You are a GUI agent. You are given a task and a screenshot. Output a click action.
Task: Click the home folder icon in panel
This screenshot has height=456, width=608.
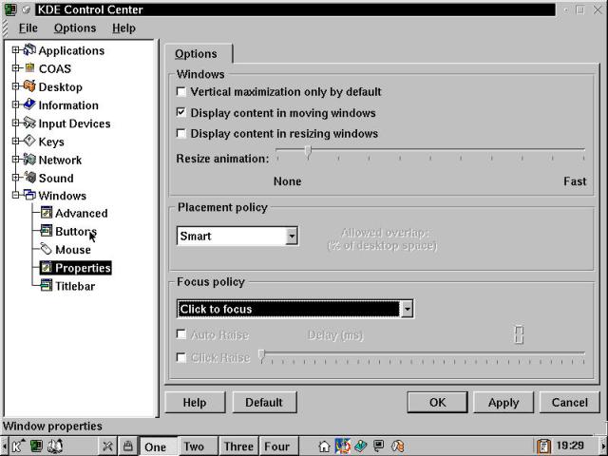(325, 446)
